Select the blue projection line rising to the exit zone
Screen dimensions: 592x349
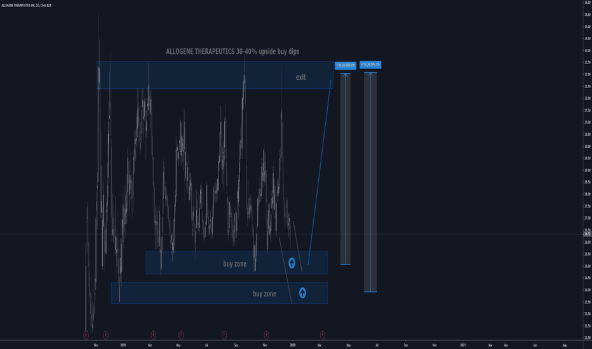[320, 172]
